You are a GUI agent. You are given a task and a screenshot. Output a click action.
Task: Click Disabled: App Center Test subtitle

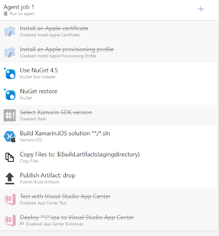43,203
